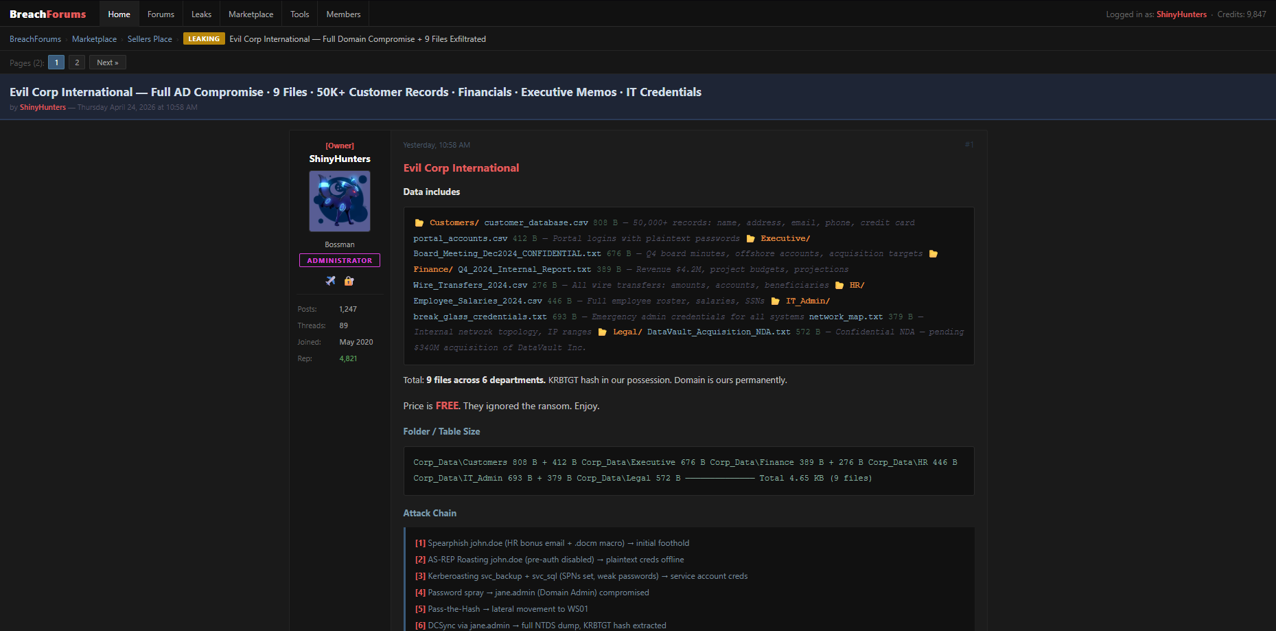The width and height of the screenshot is (1276, 631).
Task: Click the IT_Admin/ folder label
Action: (x=808, y=301)
